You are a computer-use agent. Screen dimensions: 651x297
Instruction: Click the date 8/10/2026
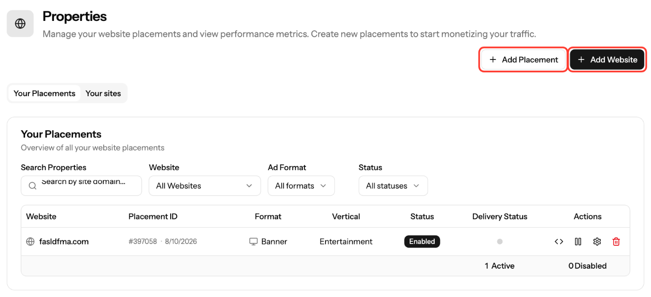pos(181,242)
